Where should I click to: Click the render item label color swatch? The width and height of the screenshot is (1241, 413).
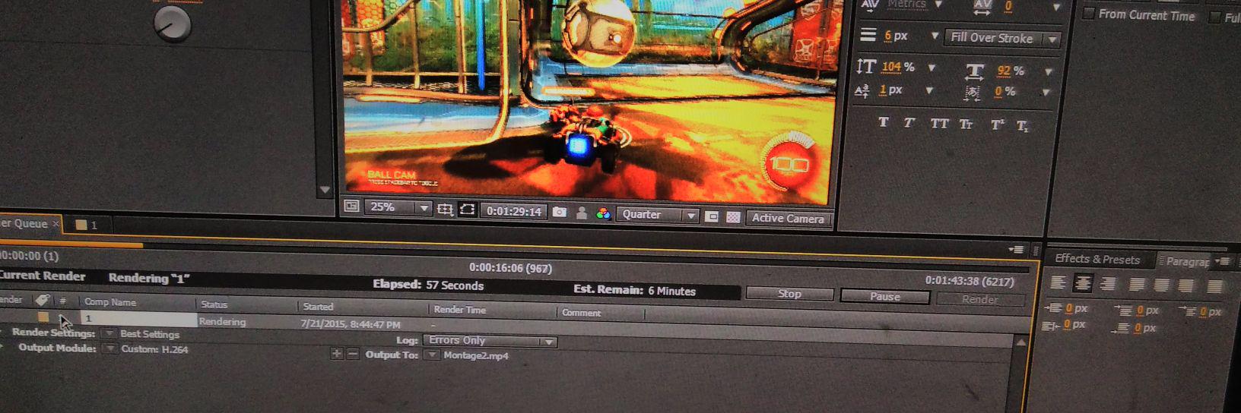[43, 317]
